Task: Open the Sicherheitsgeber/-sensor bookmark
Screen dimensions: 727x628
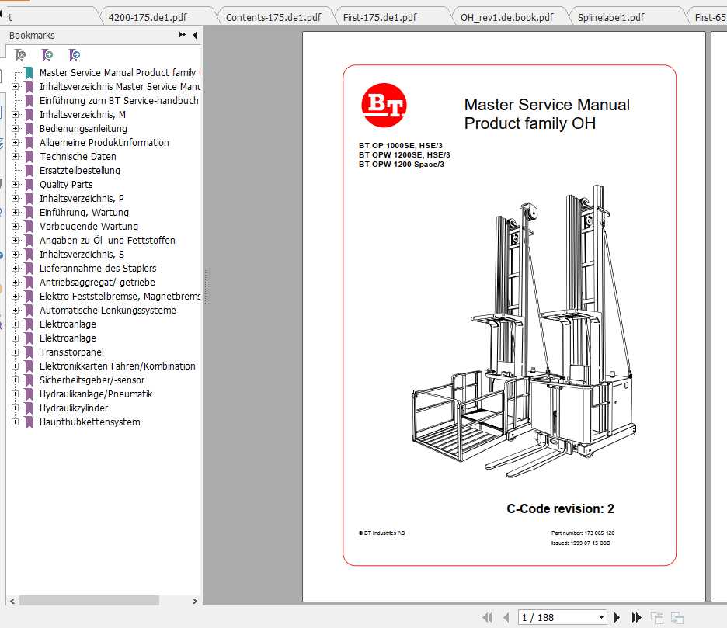Action: pos(92,380)
